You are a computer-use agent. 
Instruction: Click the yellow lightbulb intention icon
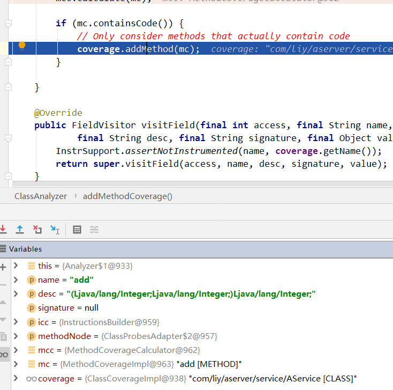tap(22, 46)
